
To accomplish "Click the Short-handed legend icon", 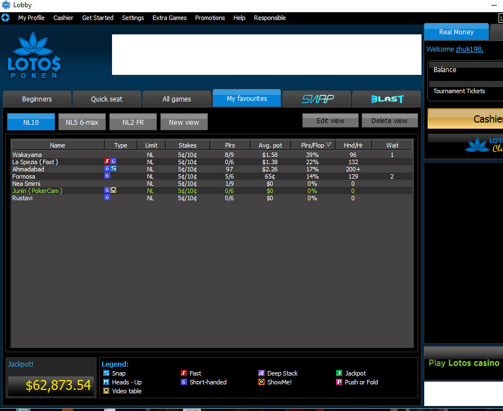I will point(184,382).
